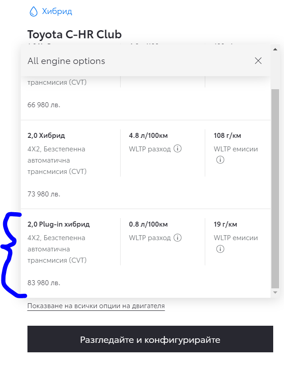Show WLTP разход info for Plug-in хибрид
The width and height of the screenshot is (284, 387).
pyautogui.click(x=177, y=238)
